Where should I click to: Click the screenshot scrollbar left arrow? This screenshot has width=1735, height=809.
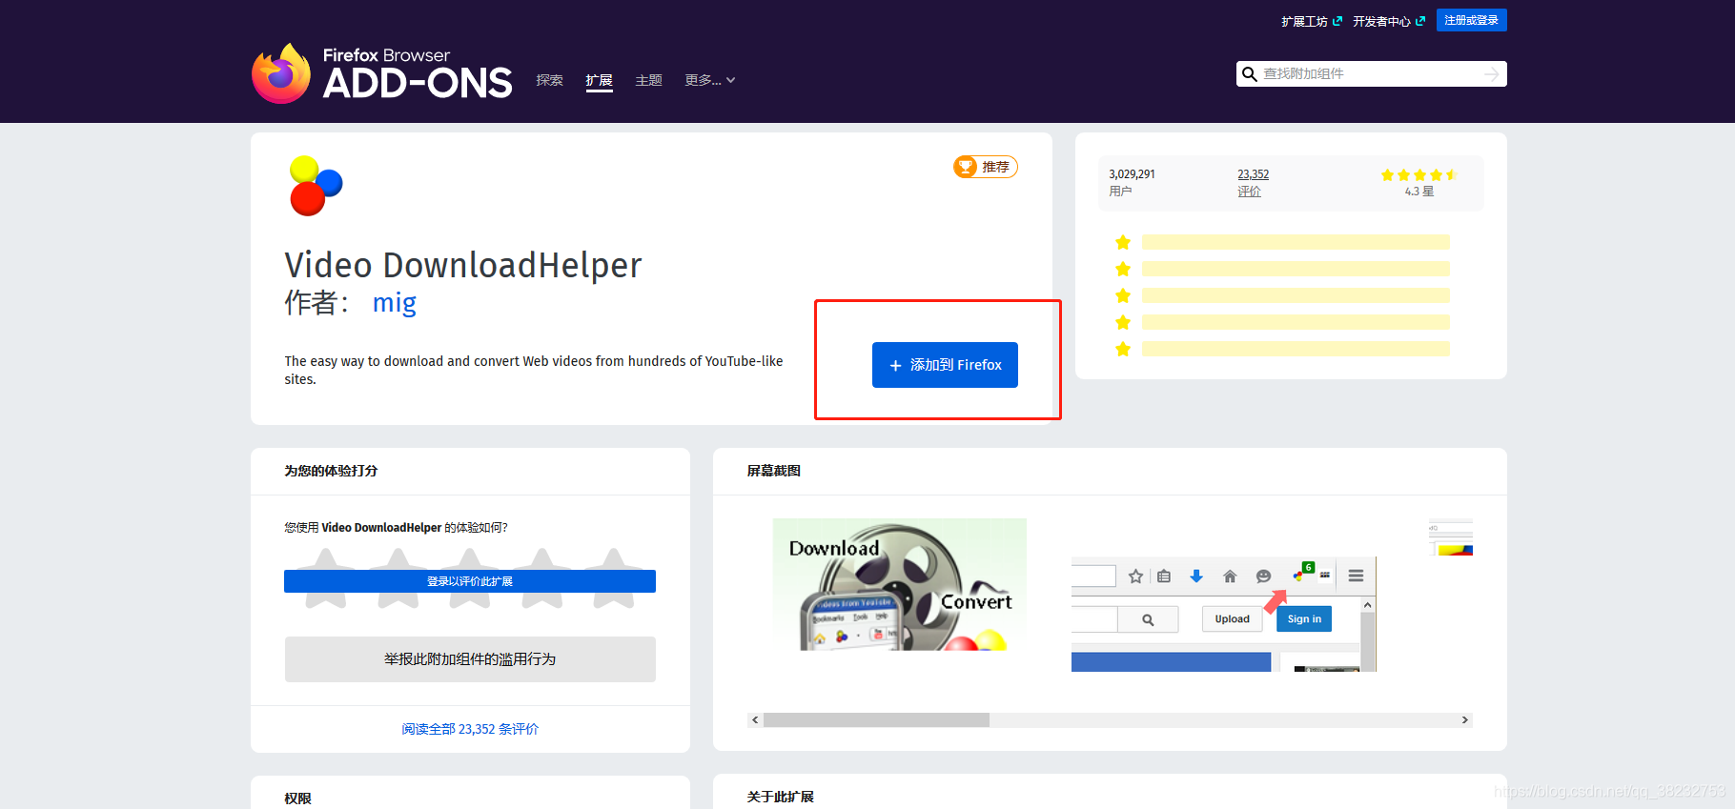point(755,719)
